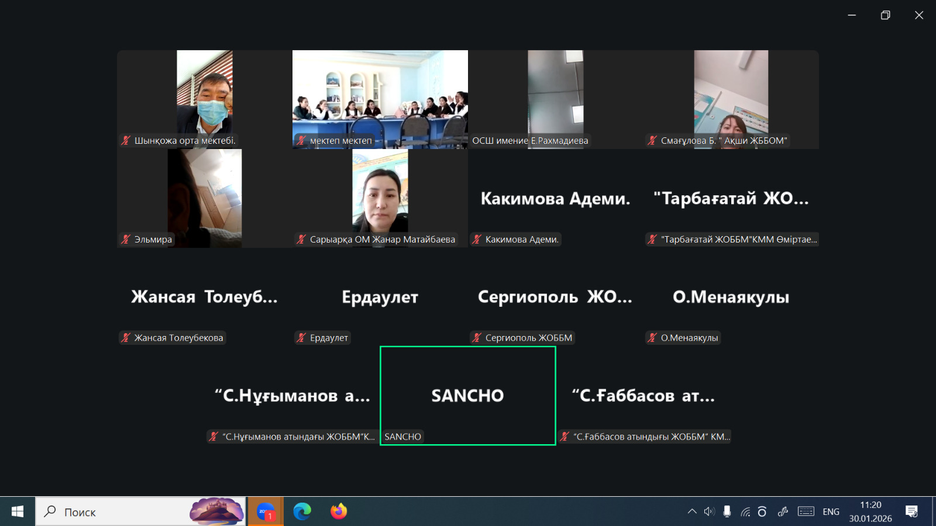The width and height of the screenshot is (936, 526).
Task: Open Zoom from the taskbar
Action: tap(266, 511)
